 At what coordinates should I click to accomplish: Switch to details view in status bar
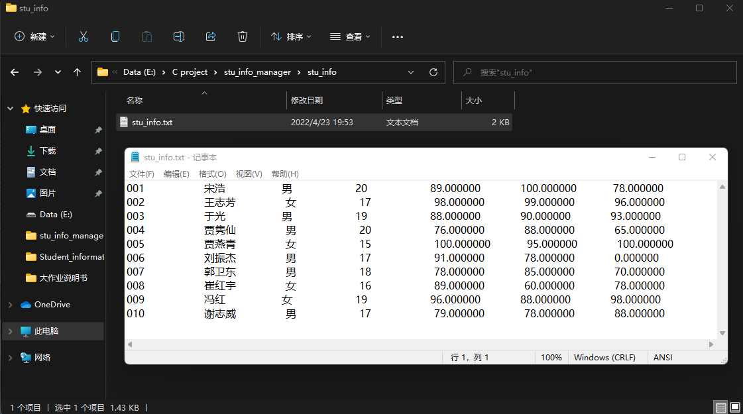click(720, 407)
